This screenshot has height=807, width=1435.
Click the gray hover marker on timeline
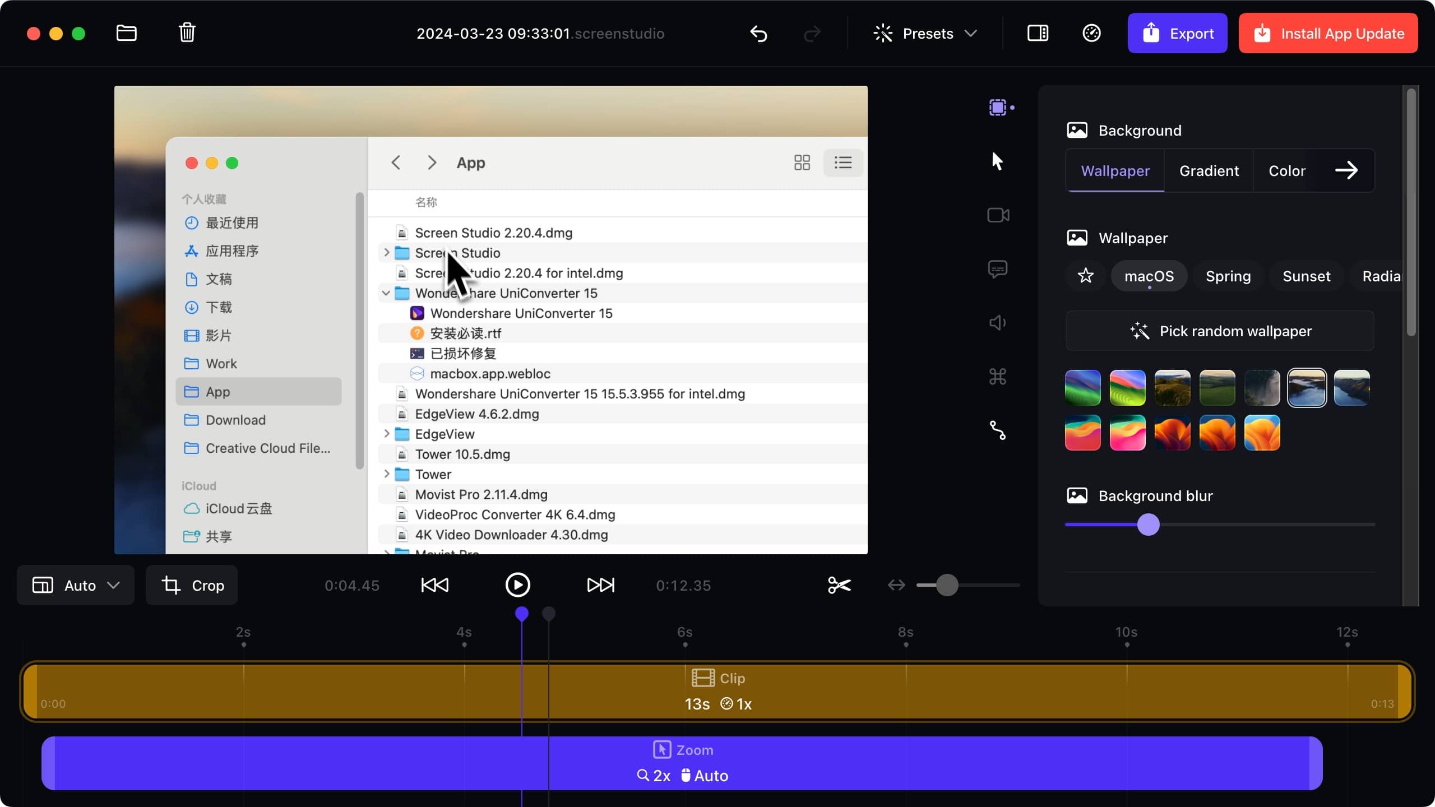[548, 614]
